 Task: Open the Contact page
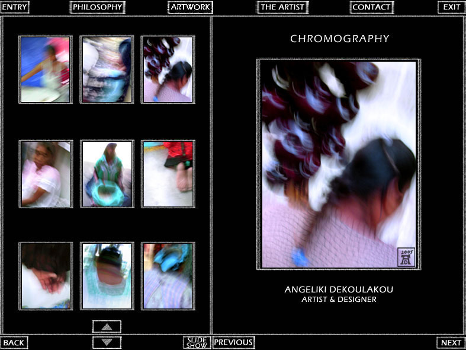click(371, 7)
